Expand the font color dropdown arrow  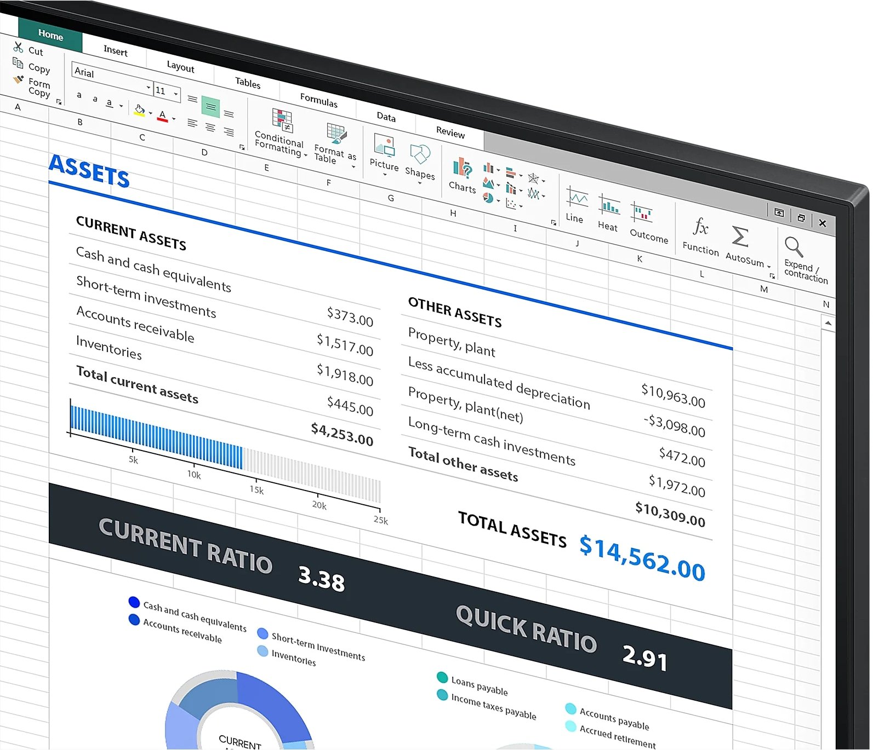174,119
